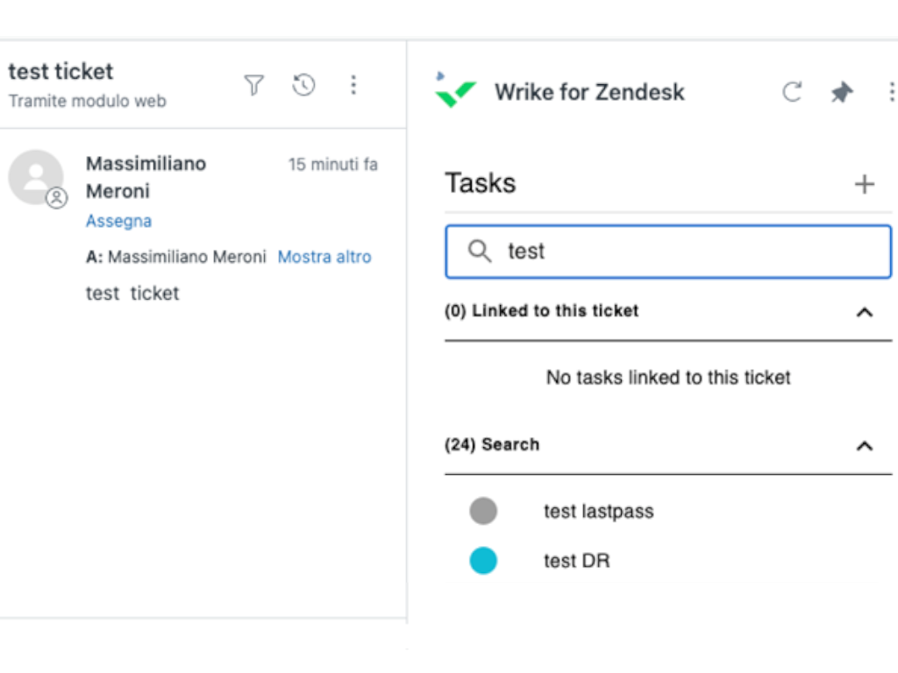
Task: Click the (0) Linked to this ticket label
Action: pyautogui.click(x=541, y=311)
